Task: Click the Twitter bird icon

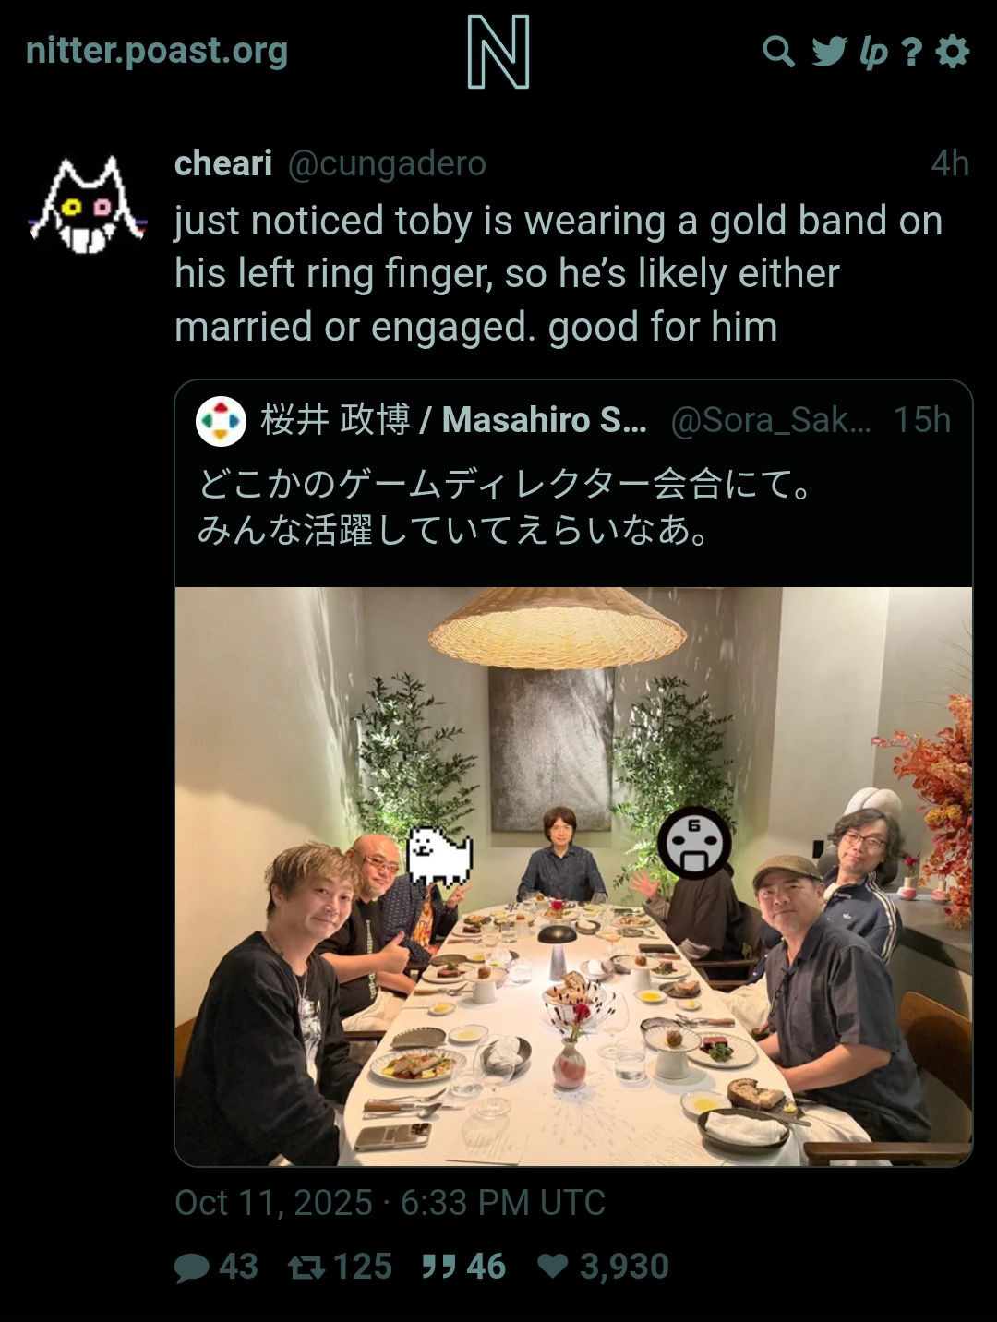Action: (x=829, y=52)
